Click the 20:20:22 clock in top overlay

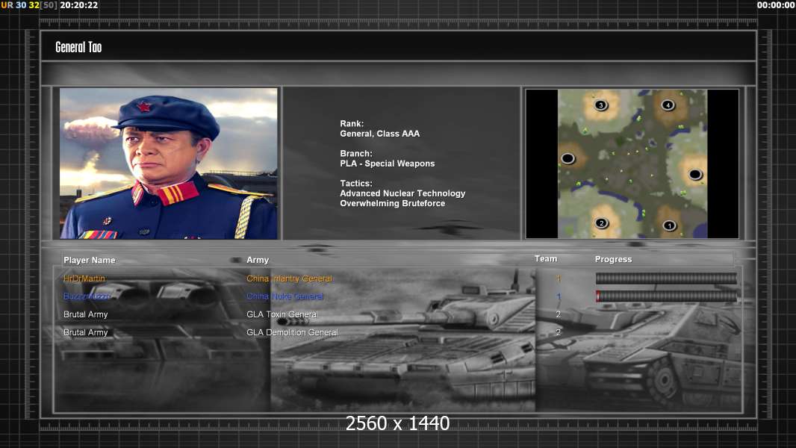(78, 5)
